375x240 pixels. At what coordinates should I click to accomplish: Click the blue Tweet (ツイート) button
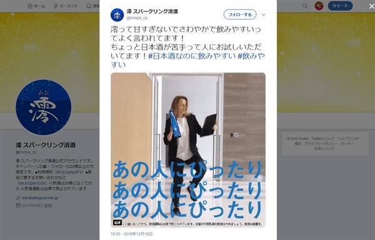[x=340, y=6]
